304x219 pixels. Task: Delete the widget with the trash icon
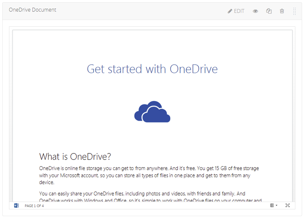[282, 11]
